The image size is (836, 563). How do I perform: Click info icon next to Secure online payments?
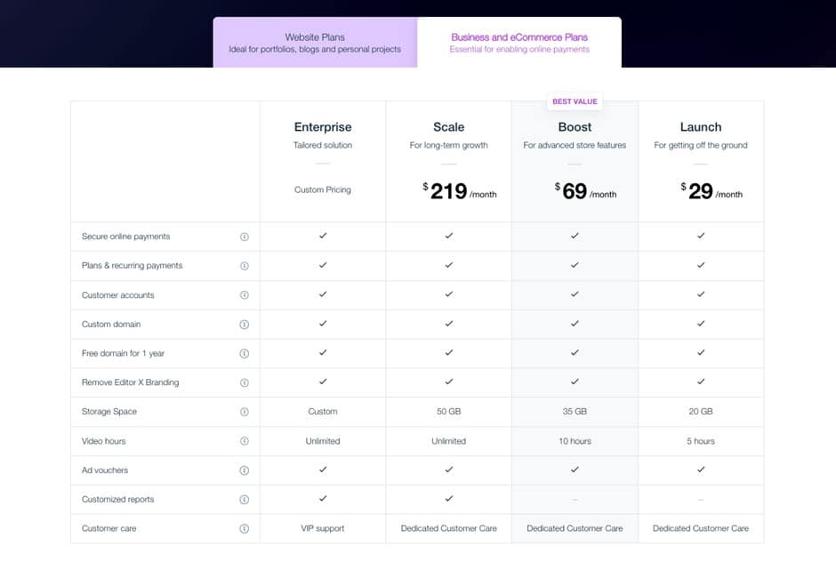click(x=245, y=237)
